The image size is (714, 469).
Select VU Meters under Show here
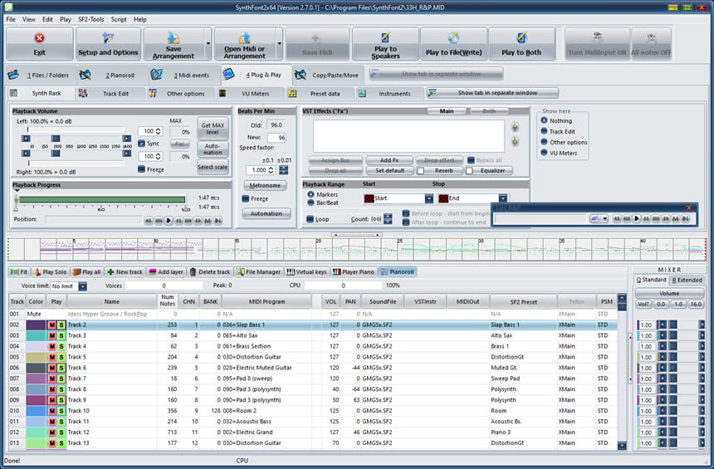point(544,153)
